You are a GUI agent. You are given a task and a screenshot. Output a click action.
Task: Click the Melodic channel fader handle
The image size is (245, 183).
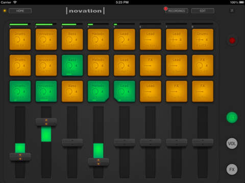tap(99, 162)
